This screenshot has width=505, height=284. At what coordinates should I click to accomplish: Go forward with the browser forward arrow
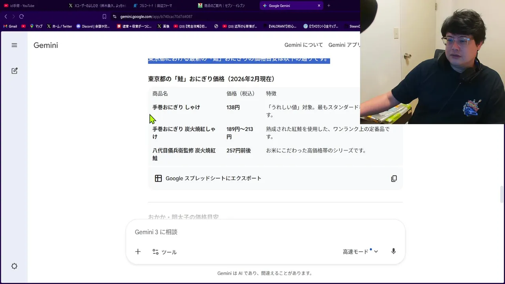click(x=13, y=17)
